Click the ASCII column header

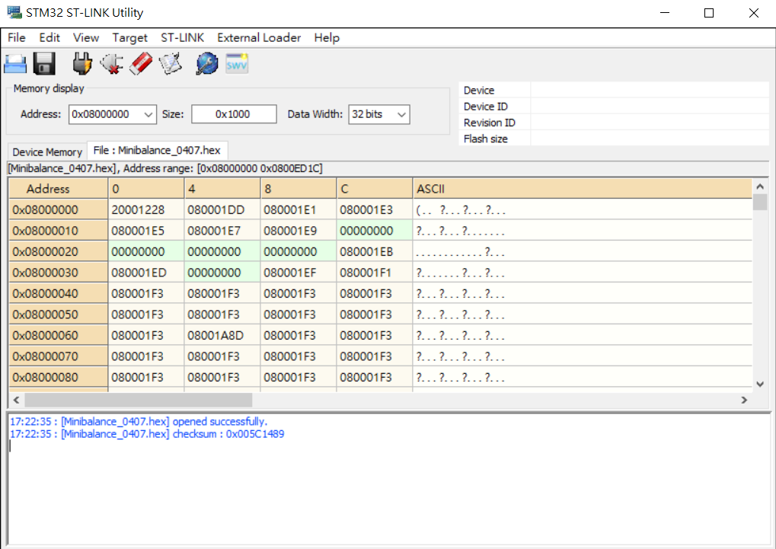point(583,189)
